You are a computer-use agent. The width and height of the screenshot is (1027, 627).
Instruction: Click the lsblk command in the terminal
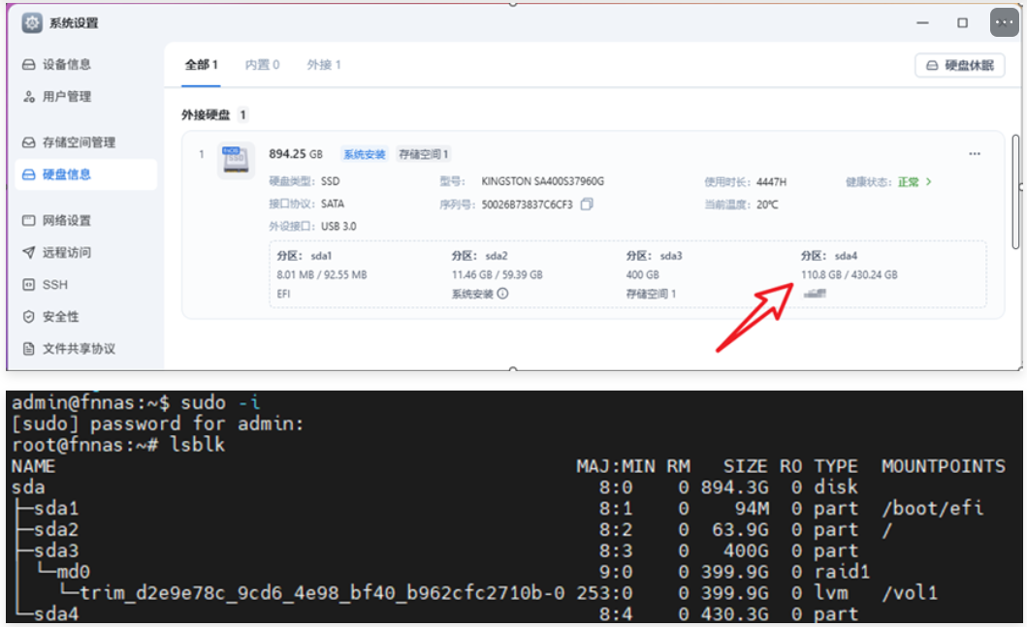(197, 445)
